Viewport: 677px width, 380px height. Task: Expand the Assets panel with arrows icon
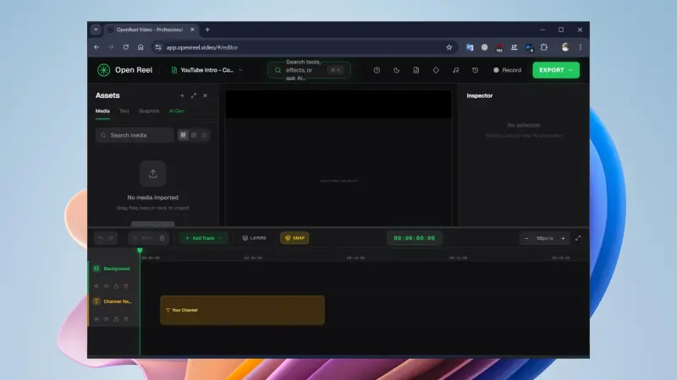(194, 95)
